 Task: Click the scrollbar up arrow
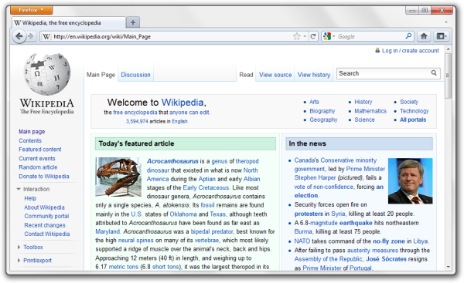[448, 49]
